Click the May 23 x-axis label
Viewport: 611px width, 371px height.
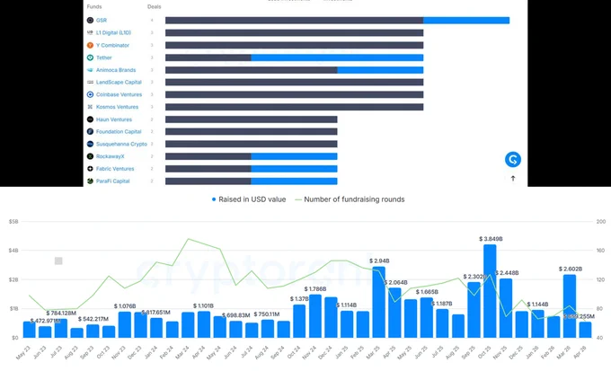(x=23, y=352)
